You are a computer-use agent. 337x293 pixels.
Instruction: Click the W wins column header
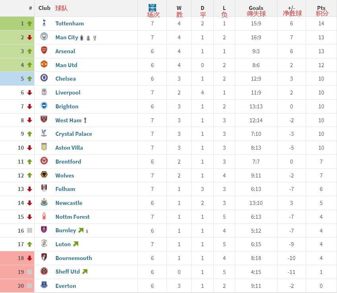click(179, 8)
